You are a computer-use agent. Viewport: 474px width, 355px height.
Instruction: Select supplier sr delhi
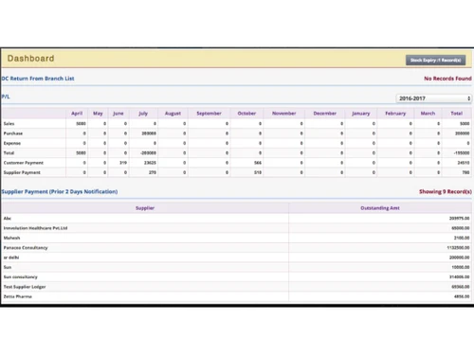[11, 257]
